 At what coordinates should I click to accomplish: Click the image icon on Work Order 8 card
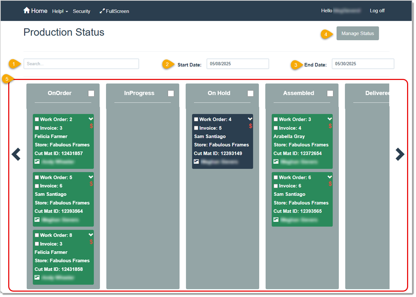point(37,277)
